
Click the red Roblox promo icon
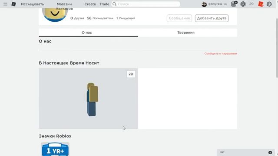click(261, 4)
